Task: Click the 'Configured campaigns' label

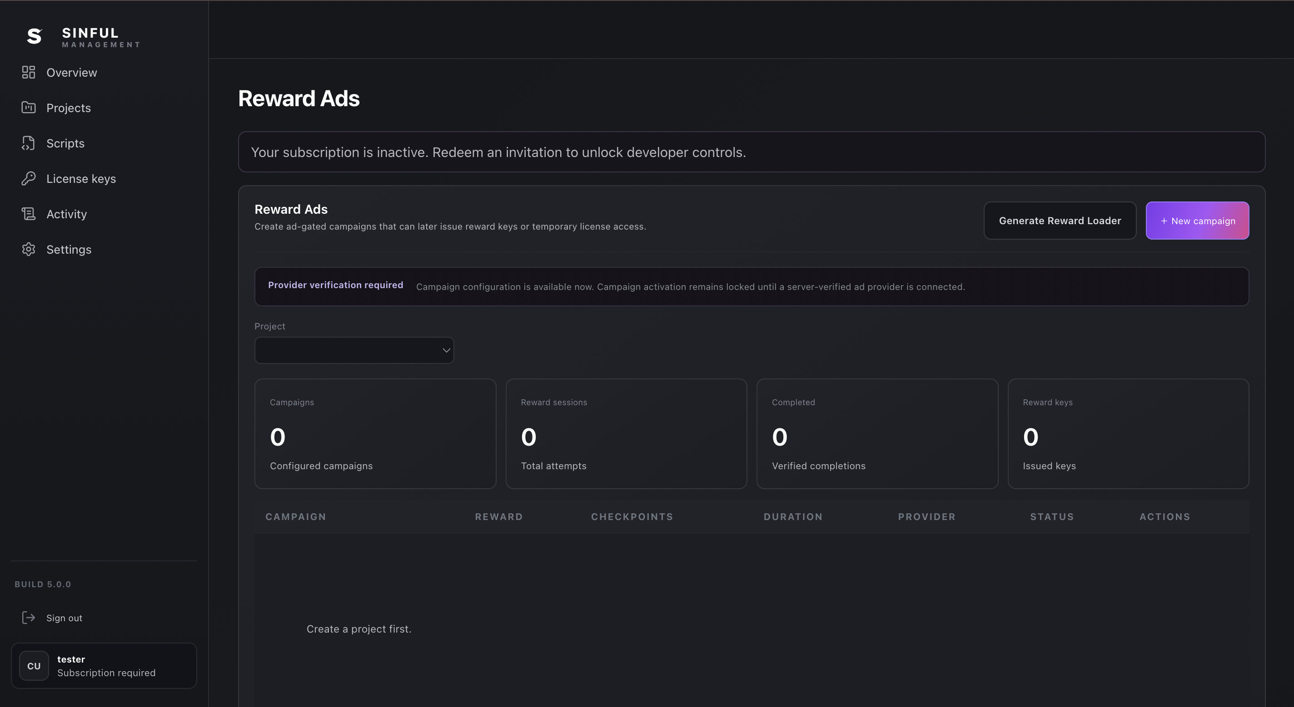Action: coord(322,466)
